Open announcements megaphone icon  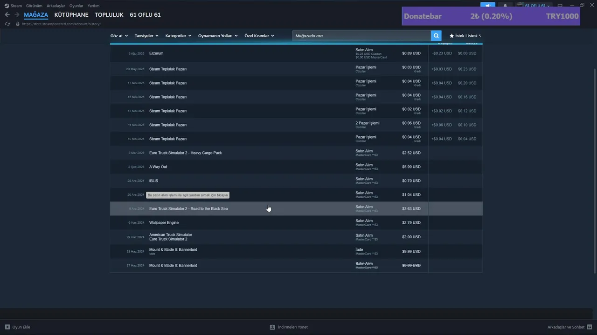487,6
